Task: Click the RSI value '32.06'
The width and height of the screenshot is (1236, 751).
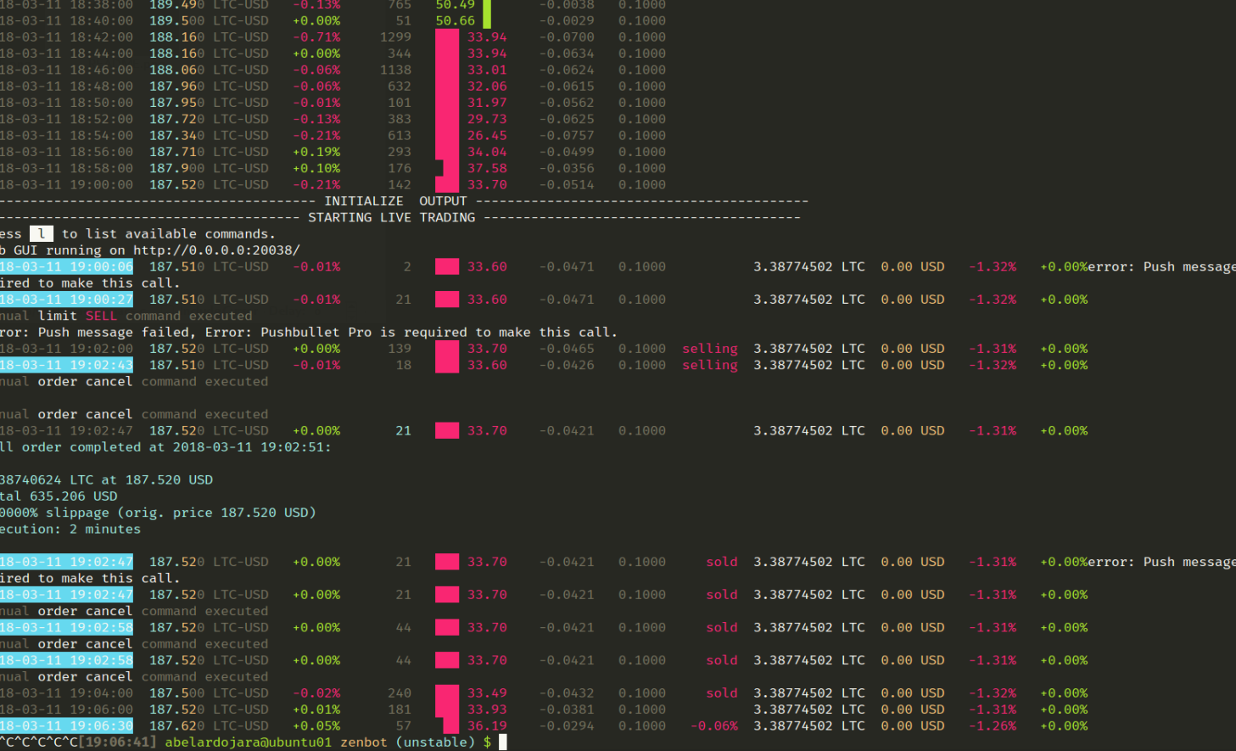Action: 487,87
